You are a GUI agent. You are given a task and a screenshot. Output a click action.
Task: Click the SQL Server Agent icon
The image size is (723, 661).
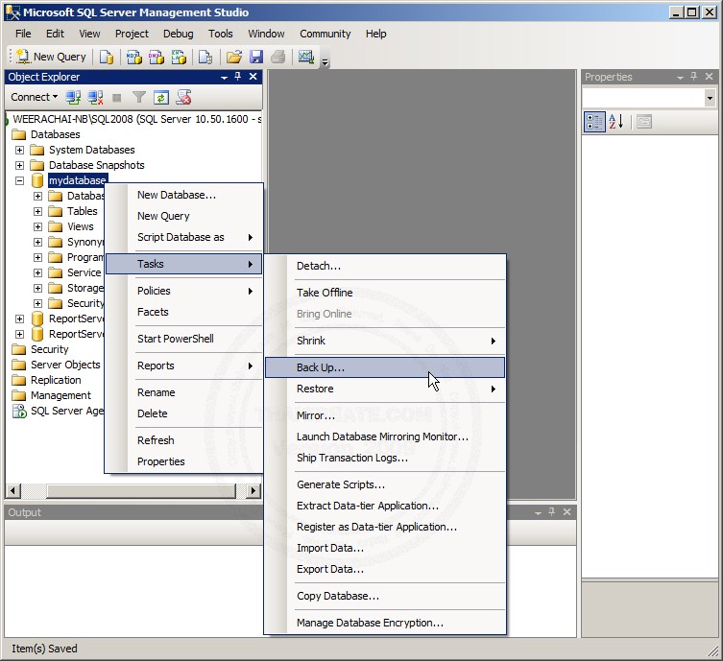[19, 411]
